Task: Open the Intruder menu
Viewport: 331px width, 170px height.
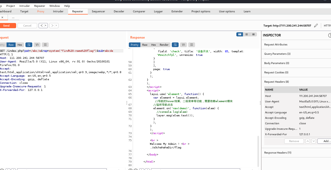Action: tap(25, 6)
